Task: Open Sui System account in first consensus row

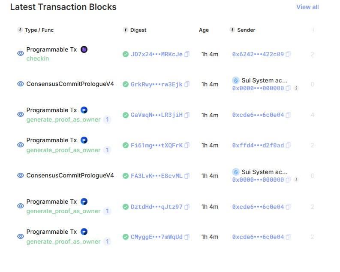Action: tap(264, 80)
